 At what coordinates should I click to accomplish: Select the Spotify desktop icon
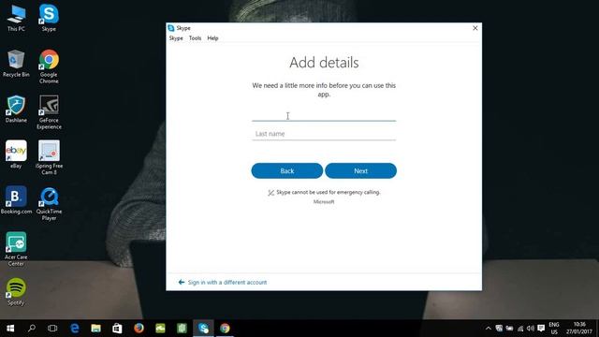click(16, 292)
